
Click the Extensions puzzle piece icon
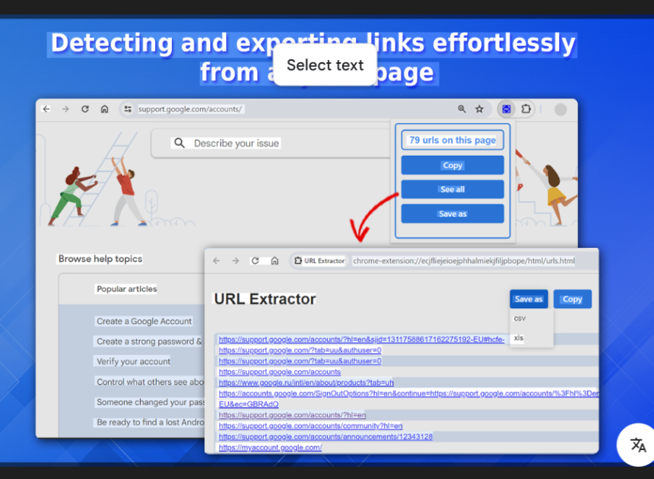525,109
